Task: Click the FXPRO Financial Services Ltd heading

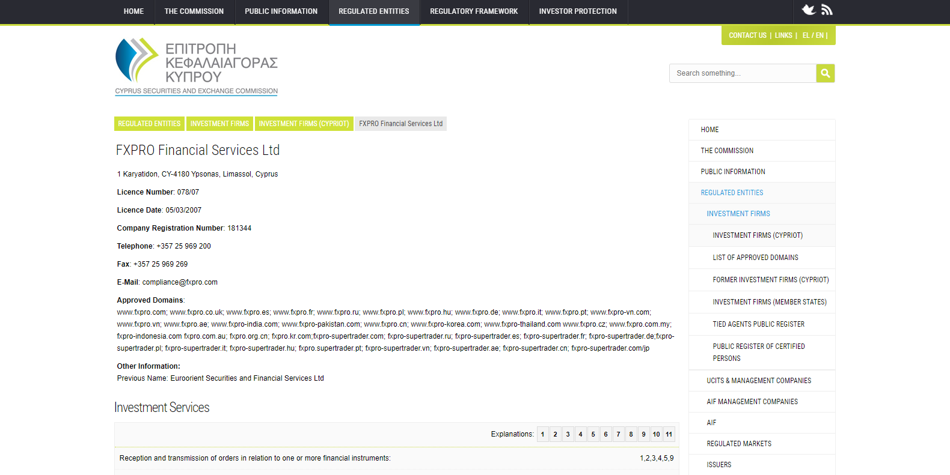Action: tap(198, 150)
